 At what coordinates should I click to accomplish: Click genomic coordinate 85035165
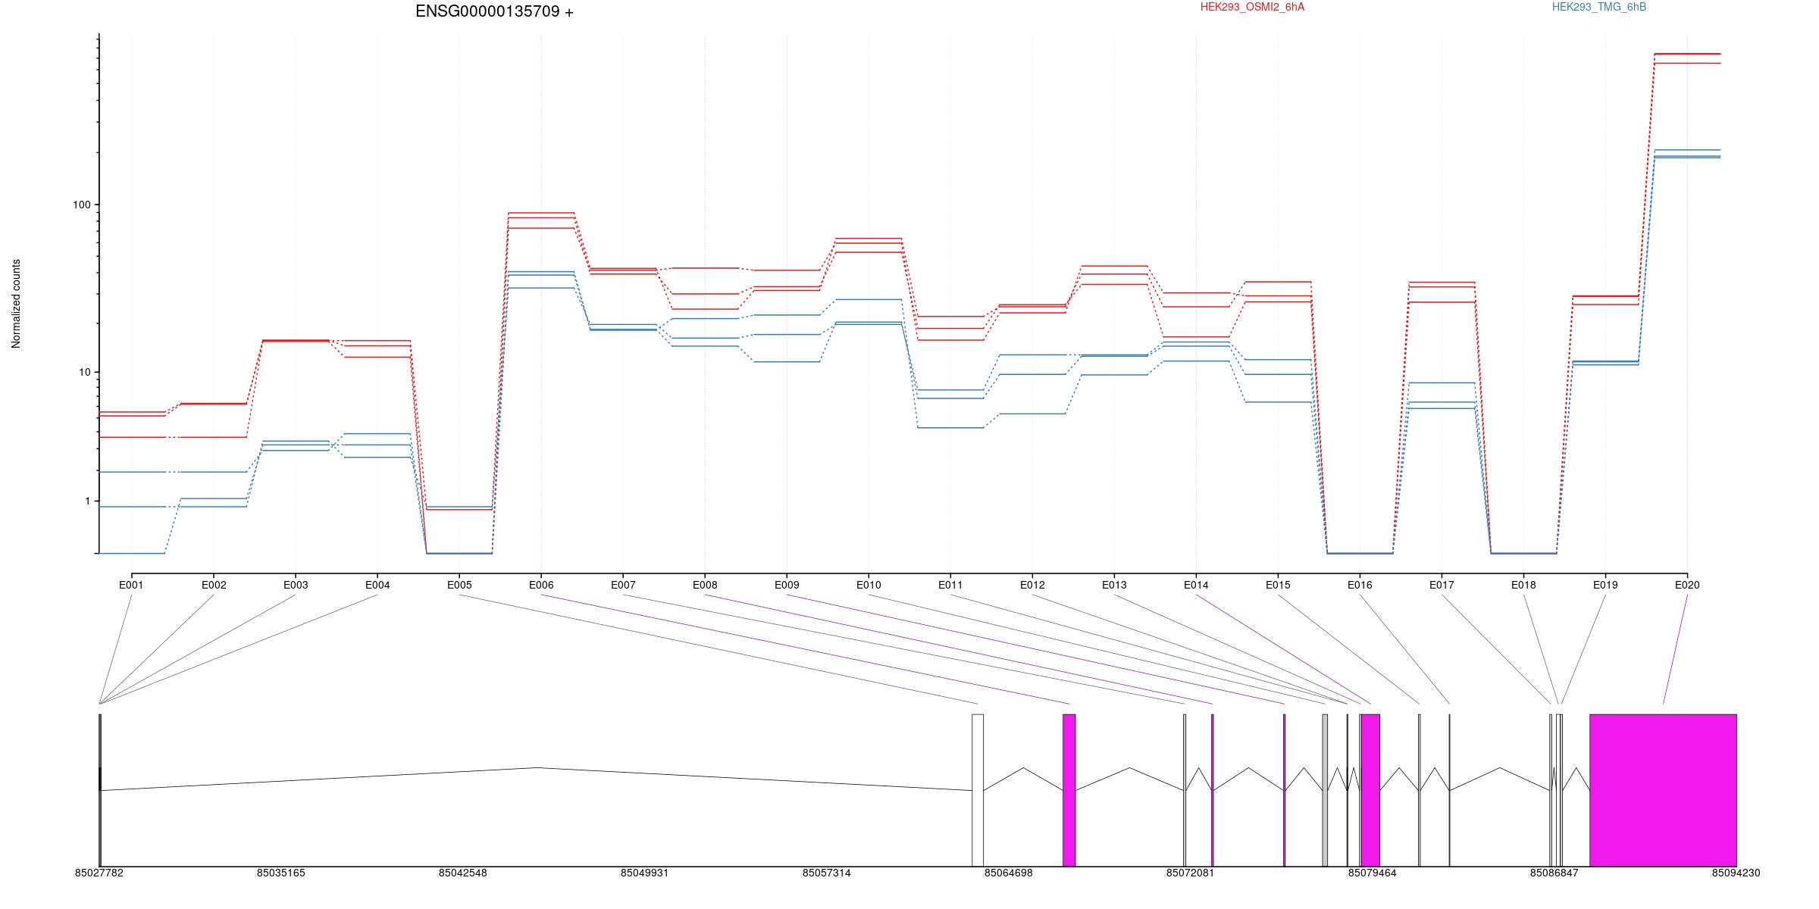[x=281, y=873]
